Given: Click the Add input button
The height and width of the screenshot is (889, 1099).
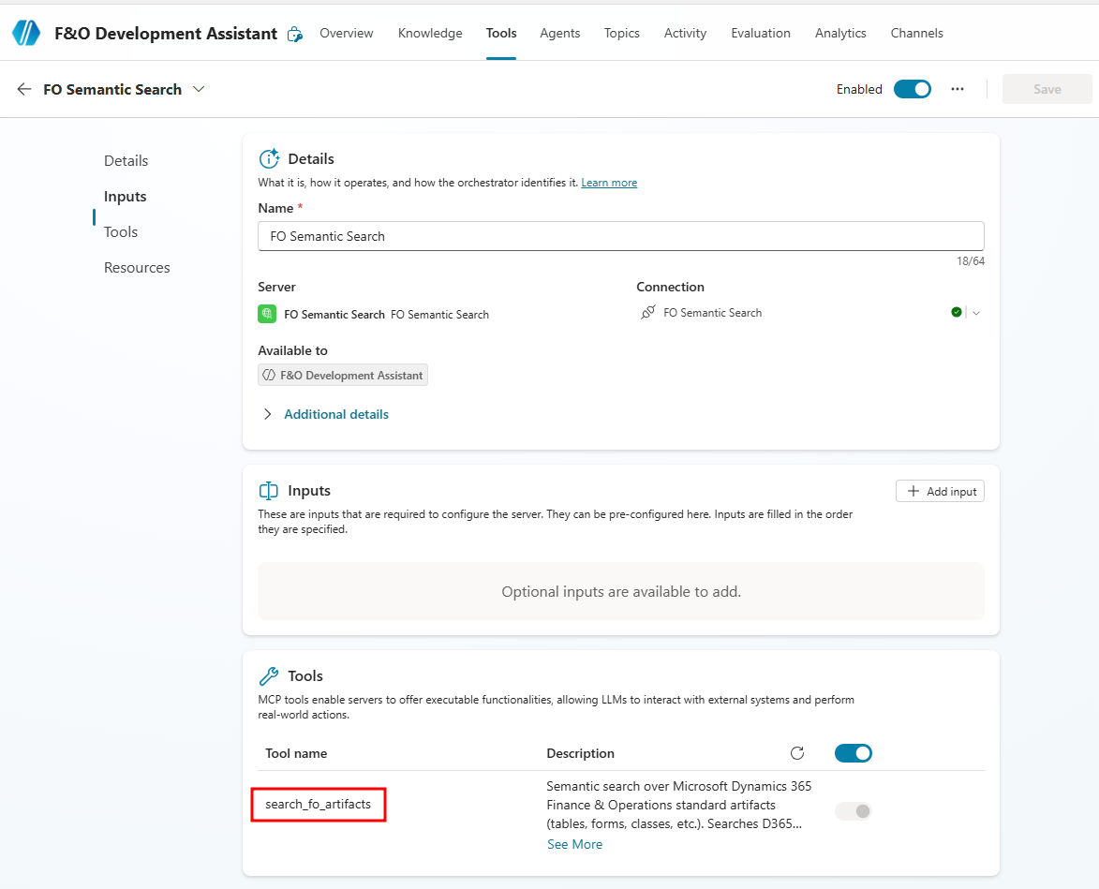Looking at the screenshot, I should [x=940, y=491].
